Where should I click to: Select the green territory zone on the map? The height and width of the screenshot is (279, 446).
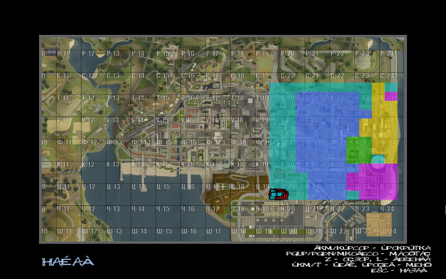click(x=359, y=150)
